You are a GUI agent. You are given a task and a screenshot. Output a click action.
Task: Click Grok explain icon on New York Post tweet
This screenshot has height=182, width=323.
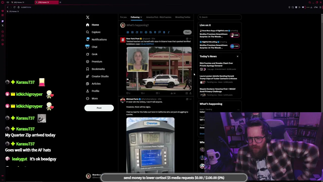coord(187,39)
